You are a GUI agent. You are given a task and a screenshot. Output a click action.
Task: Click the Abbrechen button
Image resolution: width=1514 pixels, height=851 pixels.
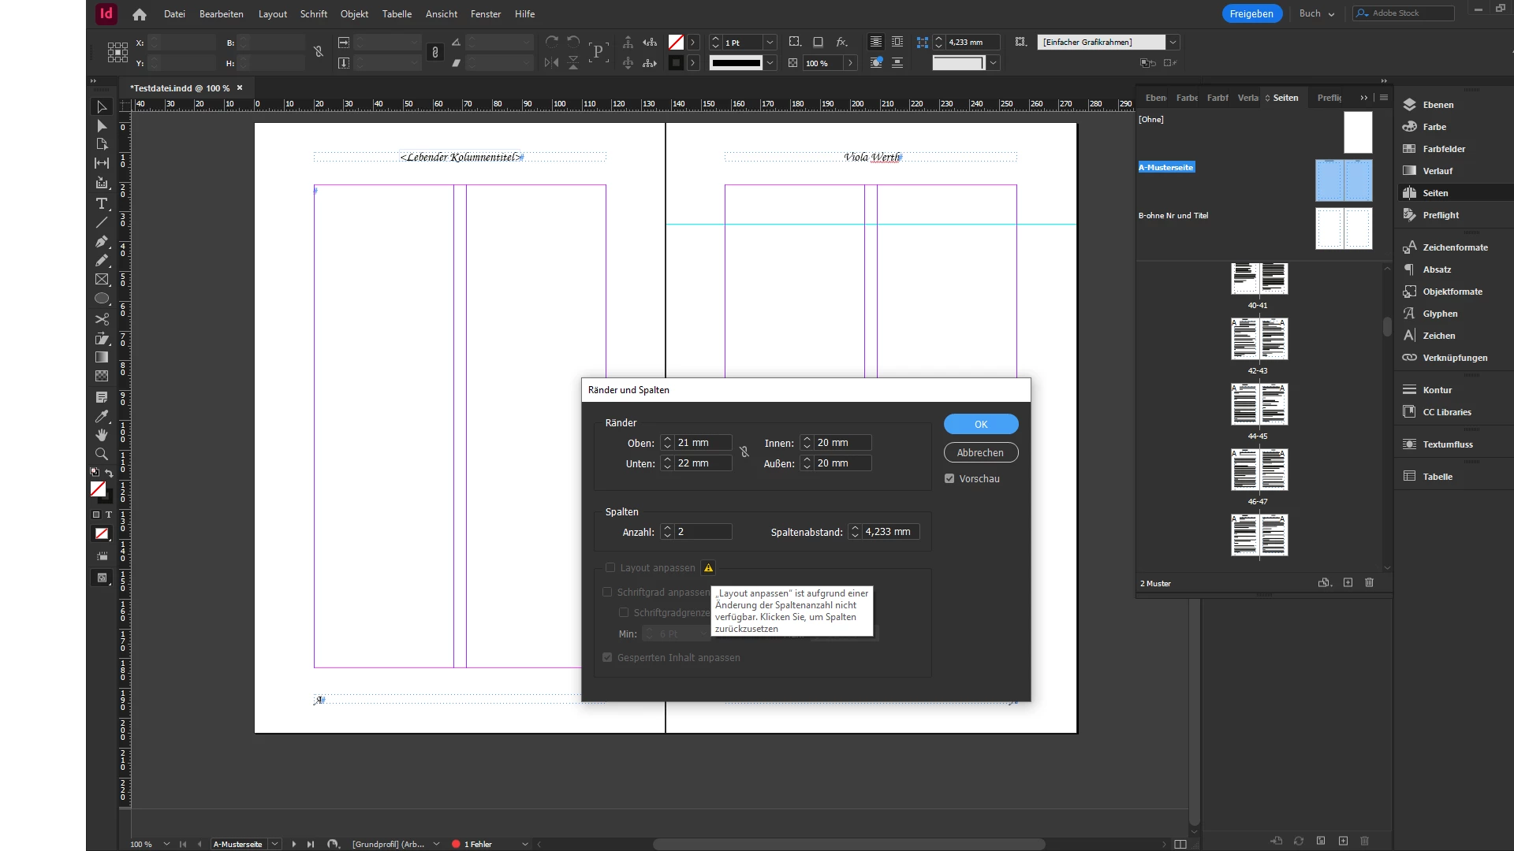pos(980,453)
